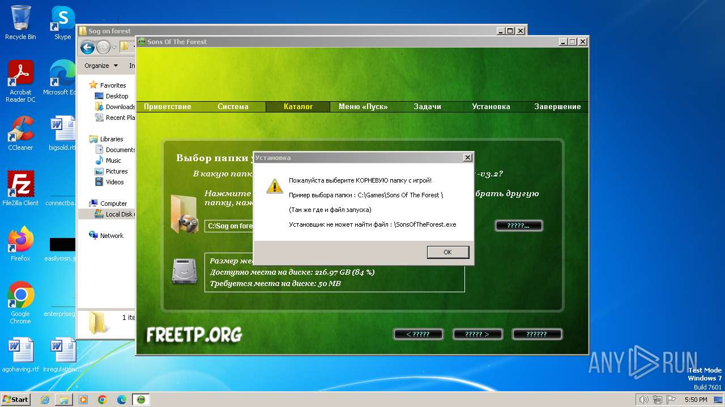Screen dimensions: 725x407
Task: Click the Explorer forward arrow button
Action: pos(103,47)
